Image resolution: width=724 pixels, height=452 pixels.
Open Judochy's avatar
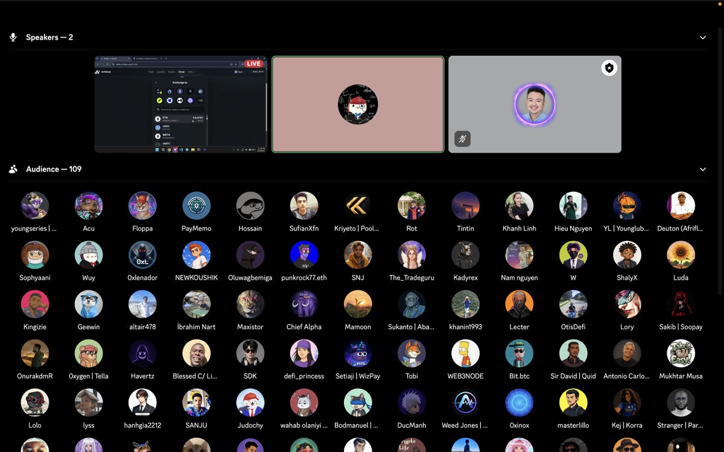click(250, 403)
